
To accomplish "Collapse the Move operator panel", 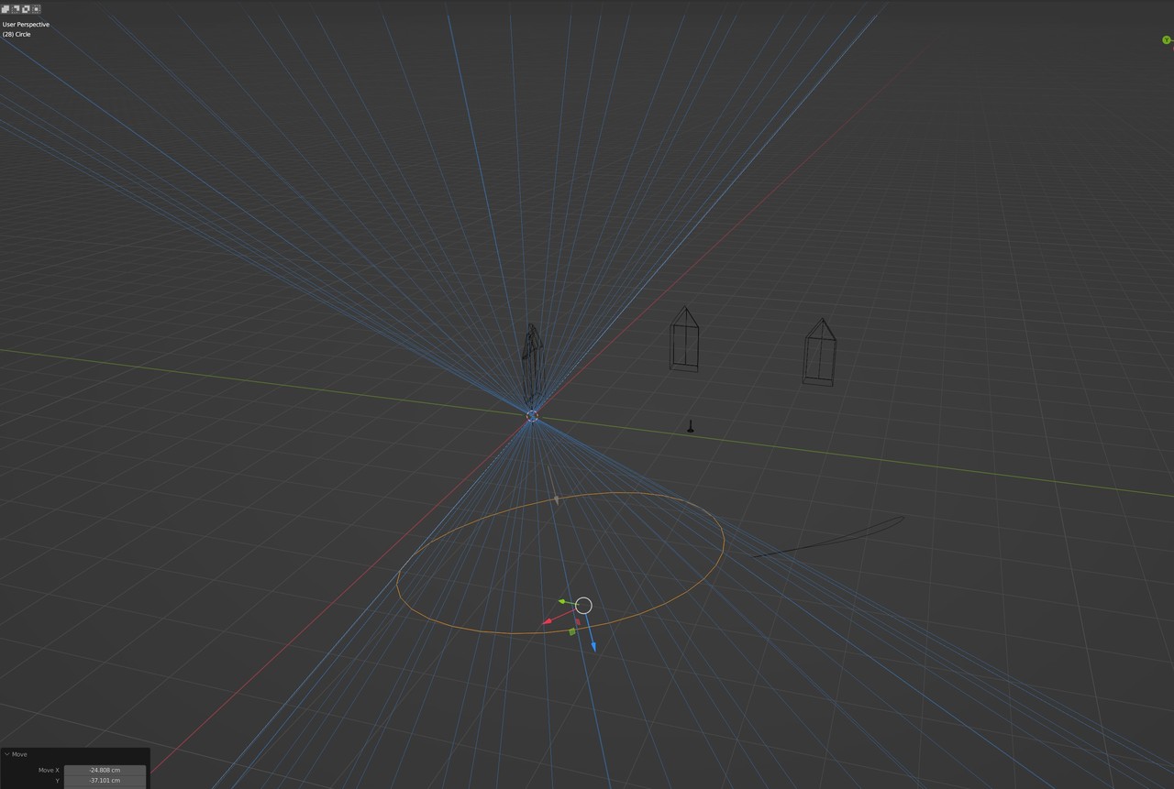I will pyautogui.click(x=7, y=754).
